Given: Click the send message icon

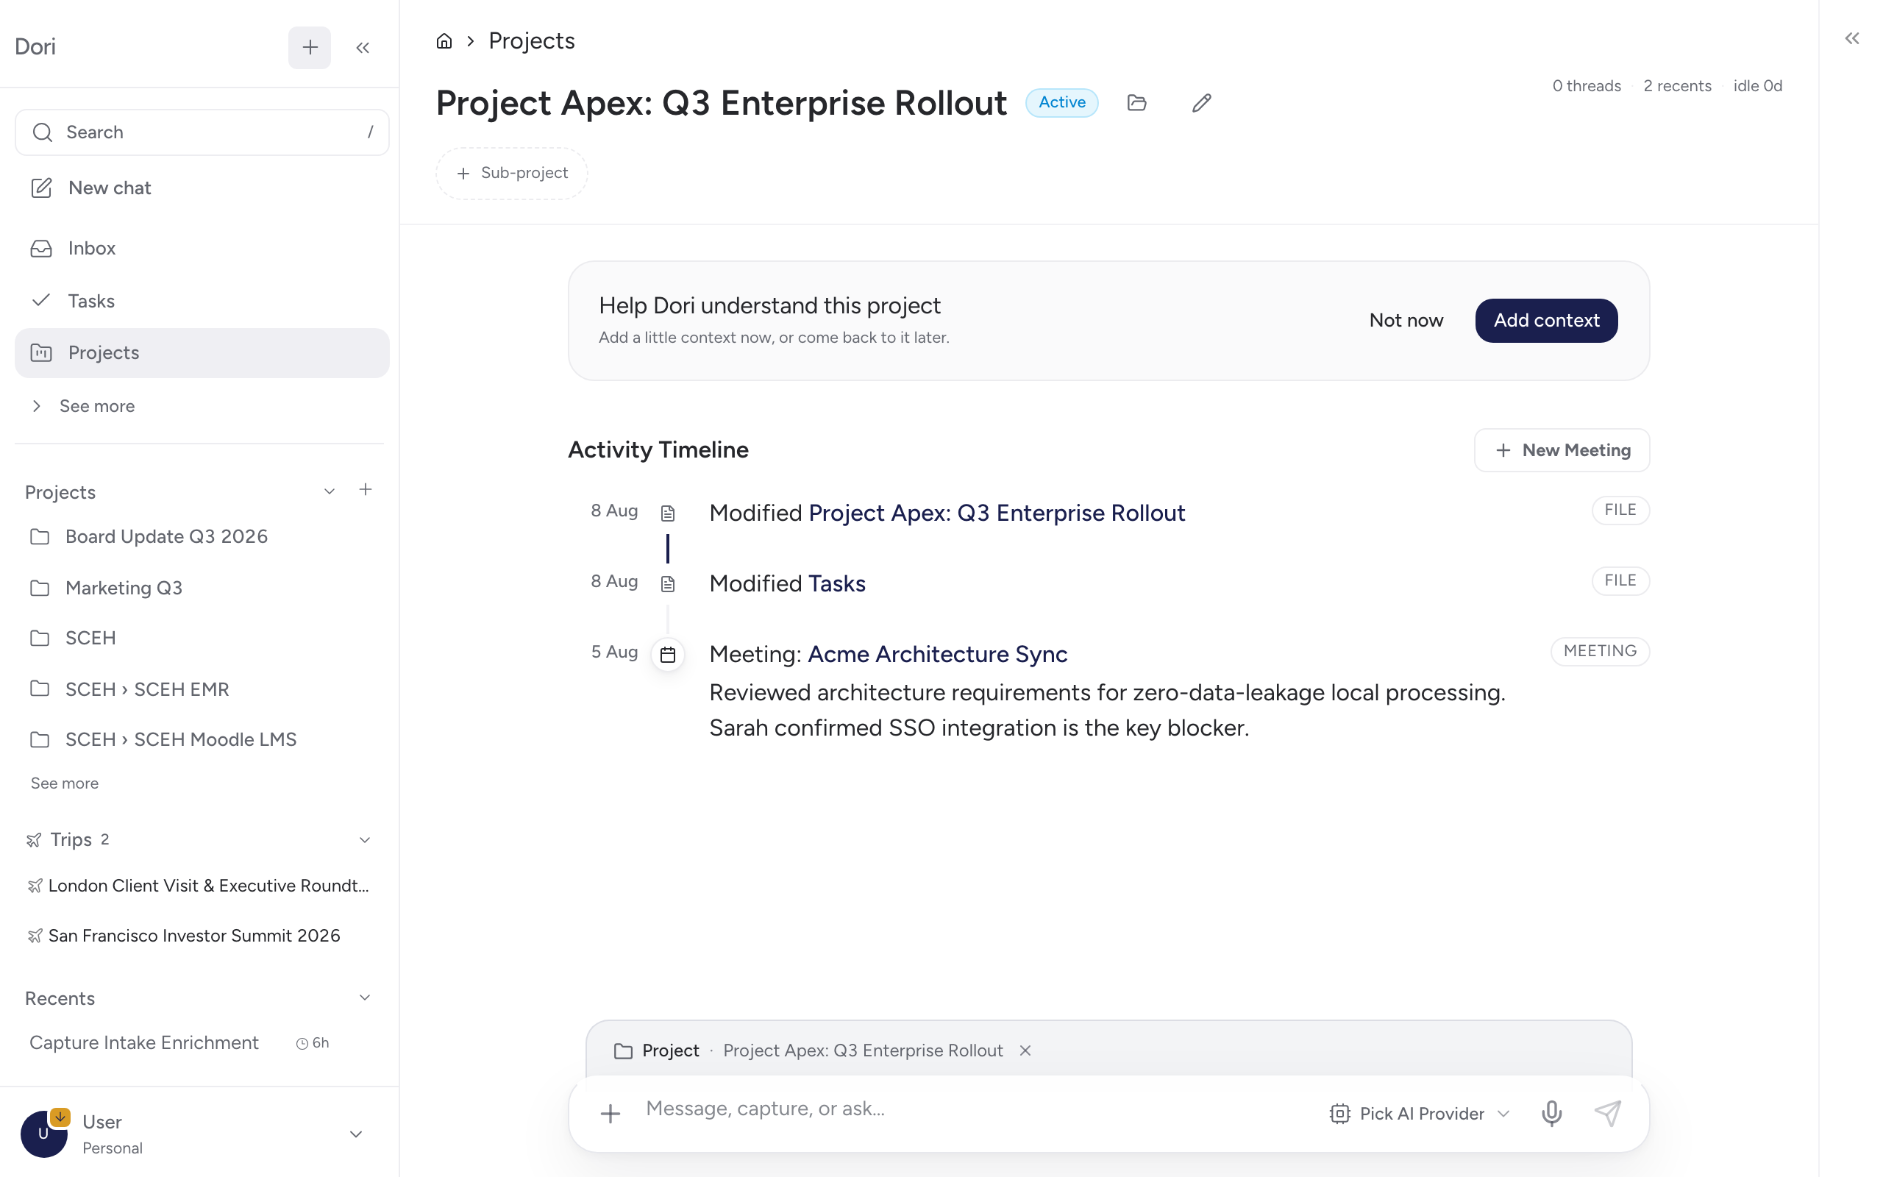Looking at the screenshot, I should pyautogui.click(x=1608, y=1114).
